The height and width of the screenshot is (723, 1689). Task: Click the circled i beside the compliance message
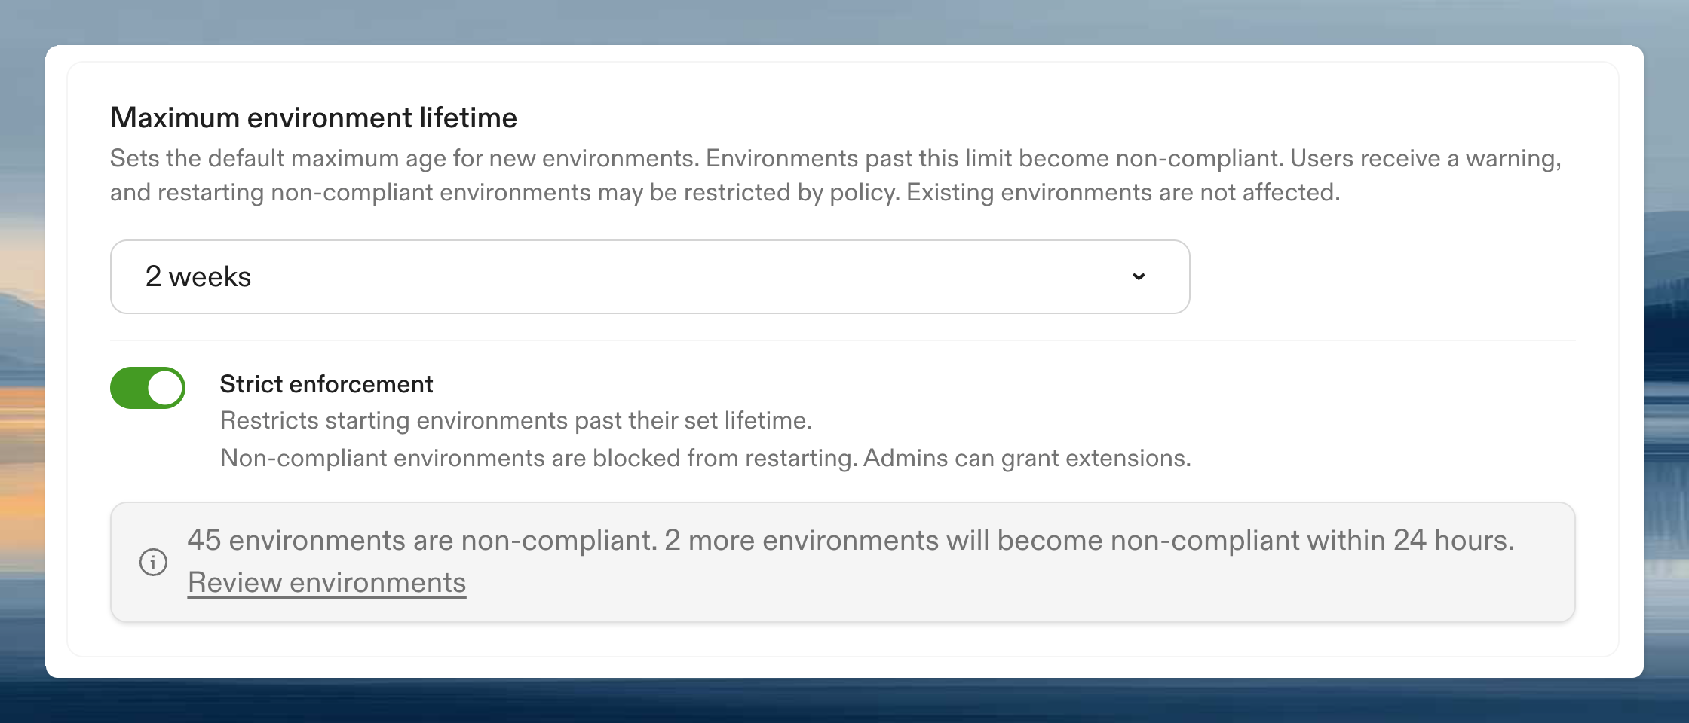[x=153, y=561]
